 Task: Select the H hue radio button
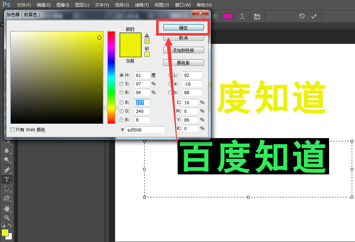tap(122, 75)
